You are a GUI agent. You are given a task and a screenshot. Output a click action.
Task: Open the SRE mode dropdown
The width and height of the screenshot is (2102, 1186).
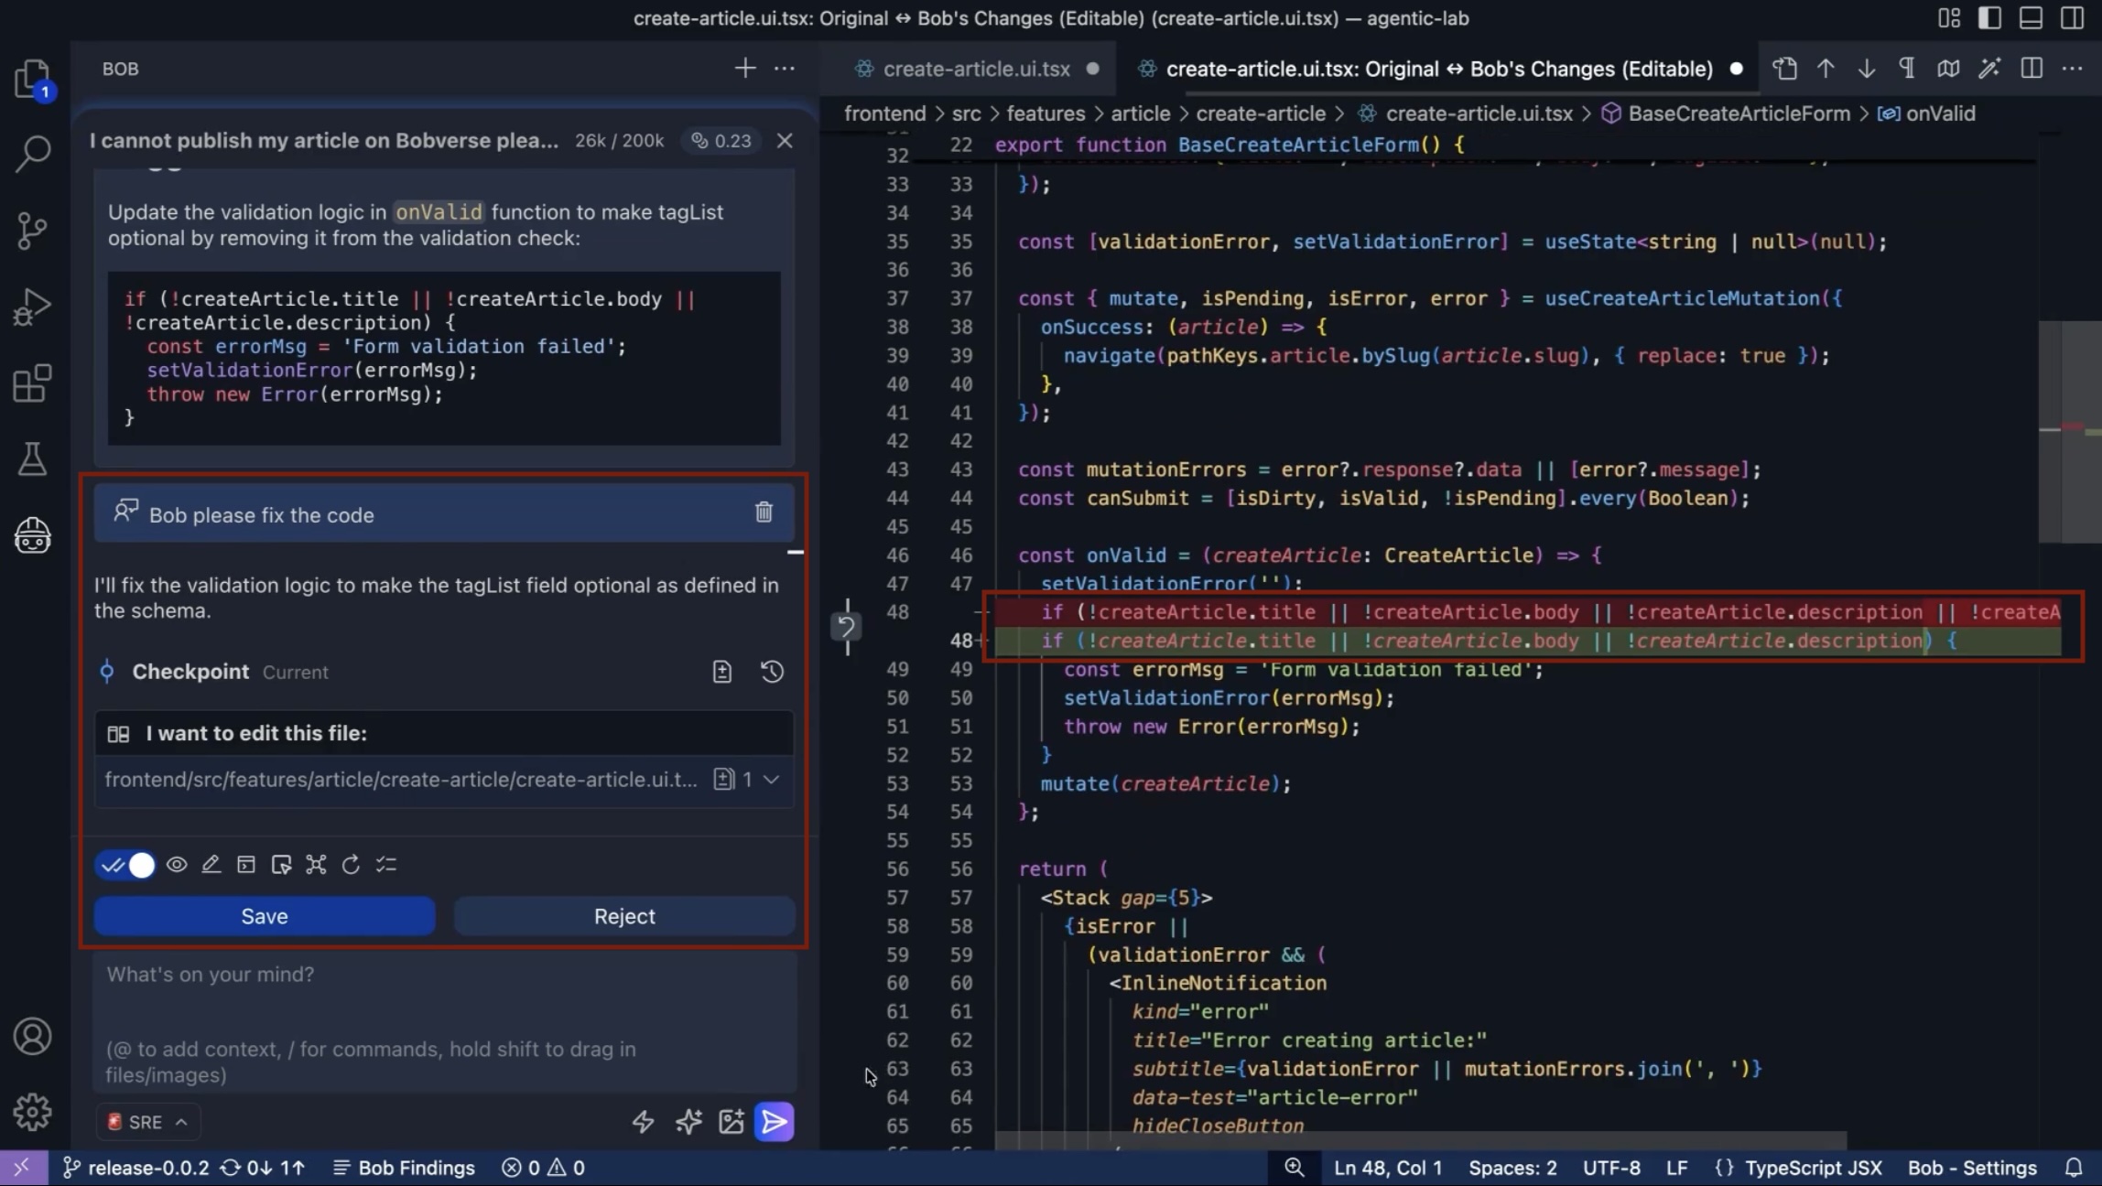pos(147,1122)
